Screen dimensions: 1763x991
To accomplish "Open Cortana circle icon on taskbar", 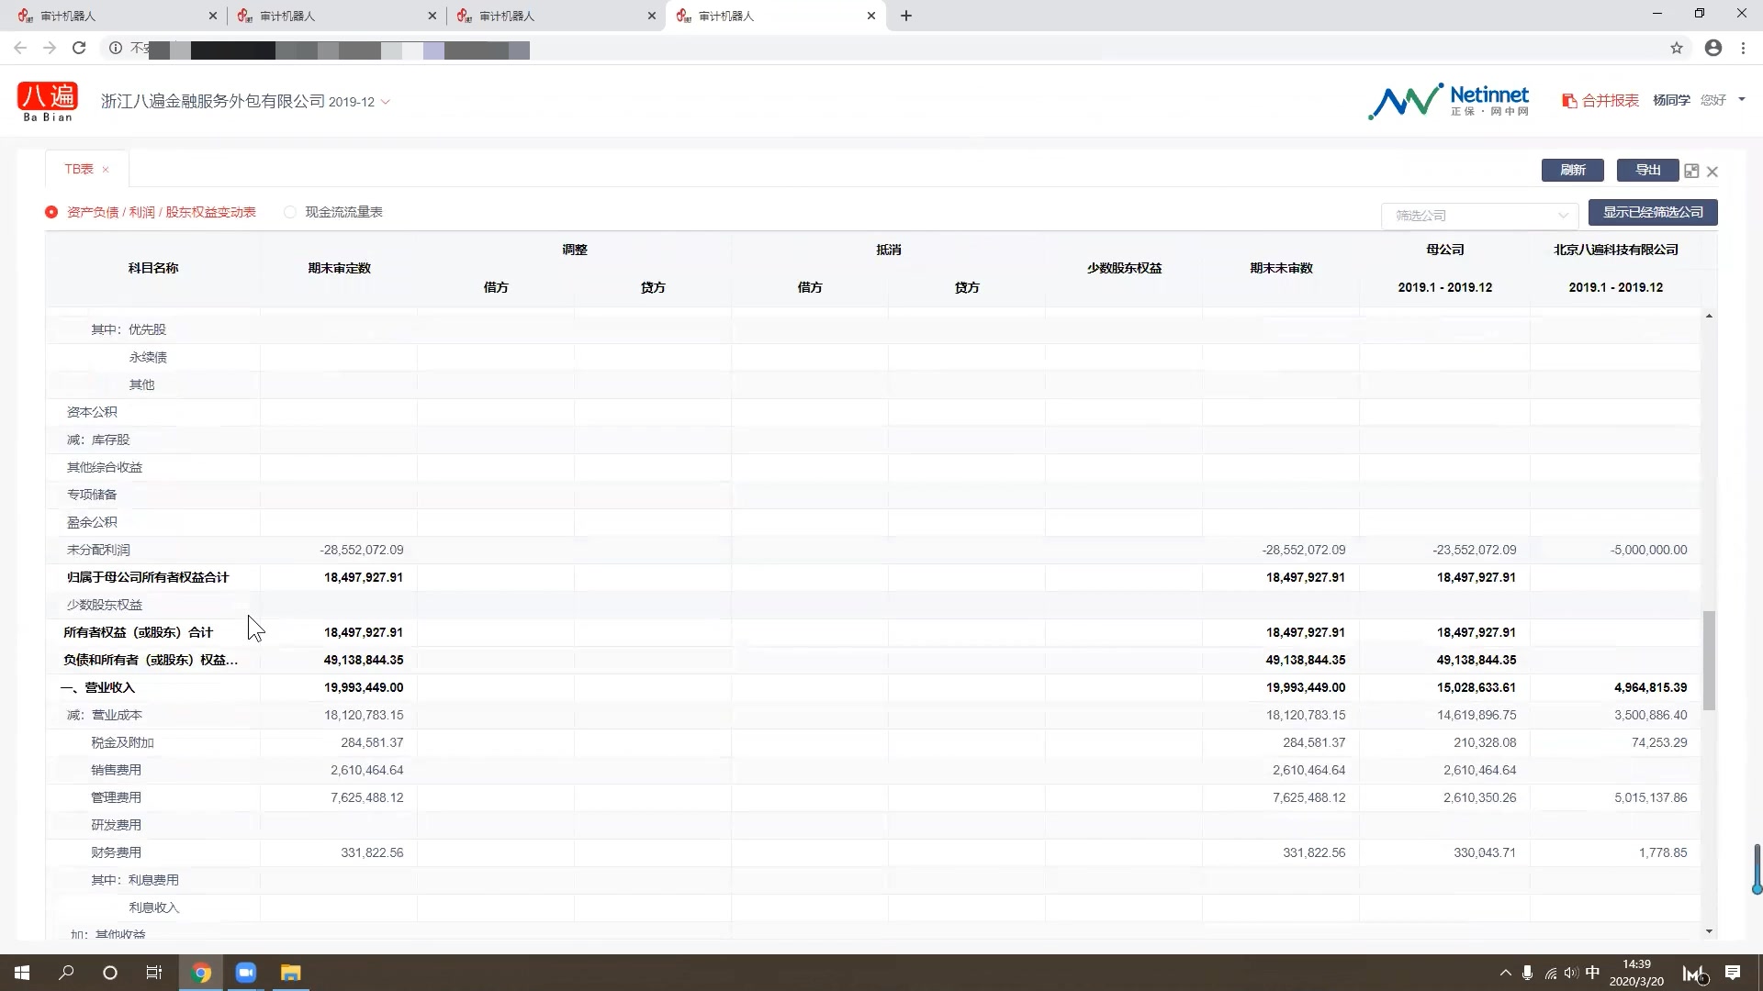I will (110, 973).
